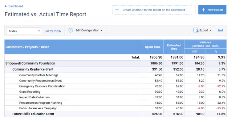This screenshot has width=231, height=117.
Task: Create shortcut to this report on the dashboard
Action: (x=152, y=10)
